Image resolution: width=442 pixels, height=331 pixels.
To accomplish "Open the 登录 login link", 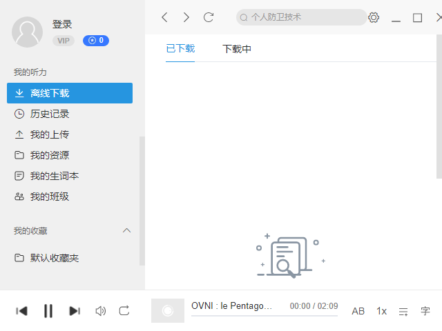I will point(62,24).
